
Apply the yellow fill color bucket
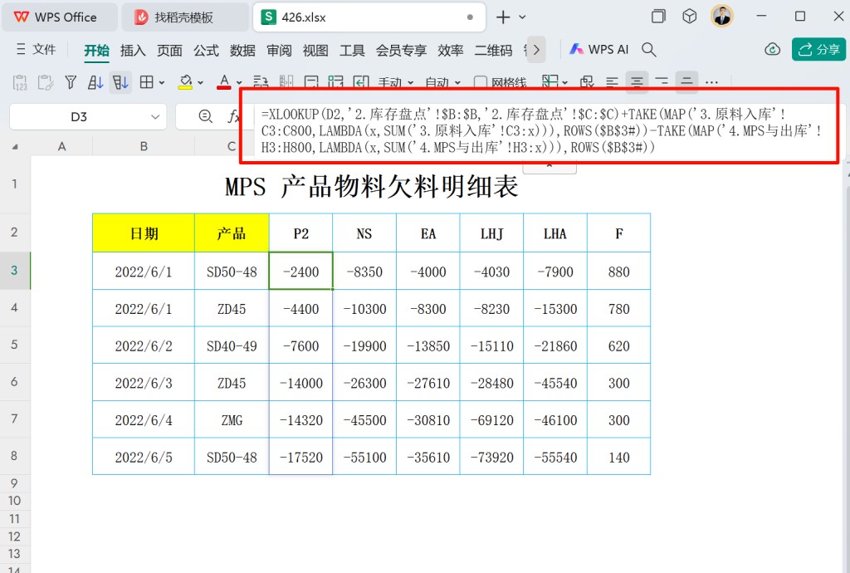coord(185,82)
